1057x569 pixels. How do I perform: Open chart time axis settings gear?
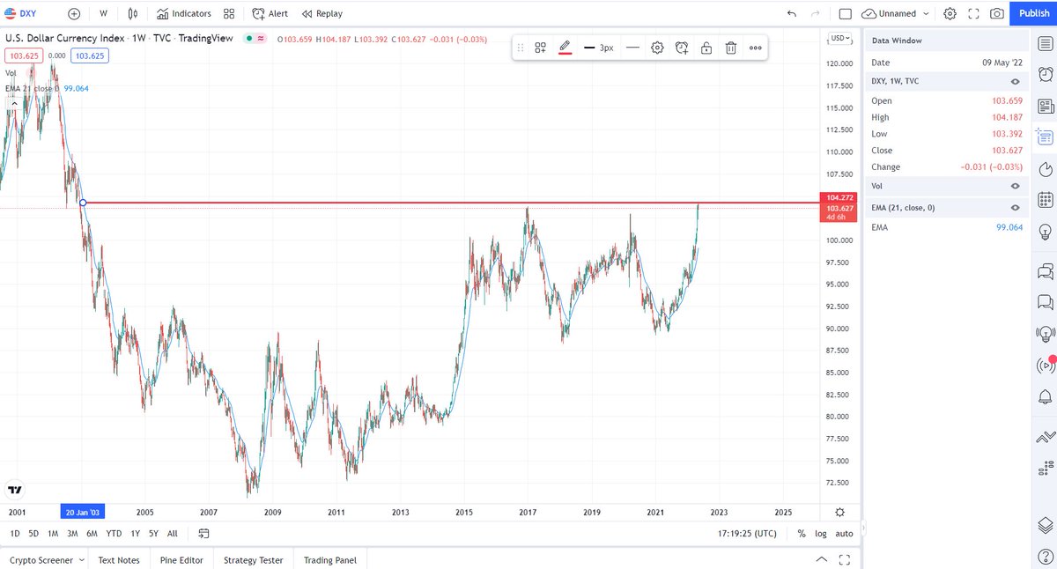840,512
